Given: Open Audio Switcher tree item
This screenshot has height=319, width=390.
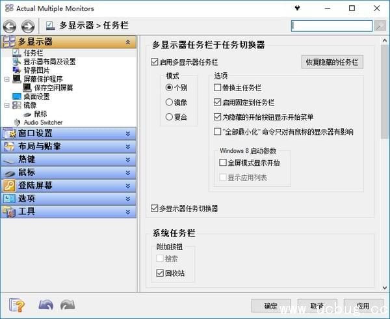Looking at the screenshot, I should coord(43,122).
